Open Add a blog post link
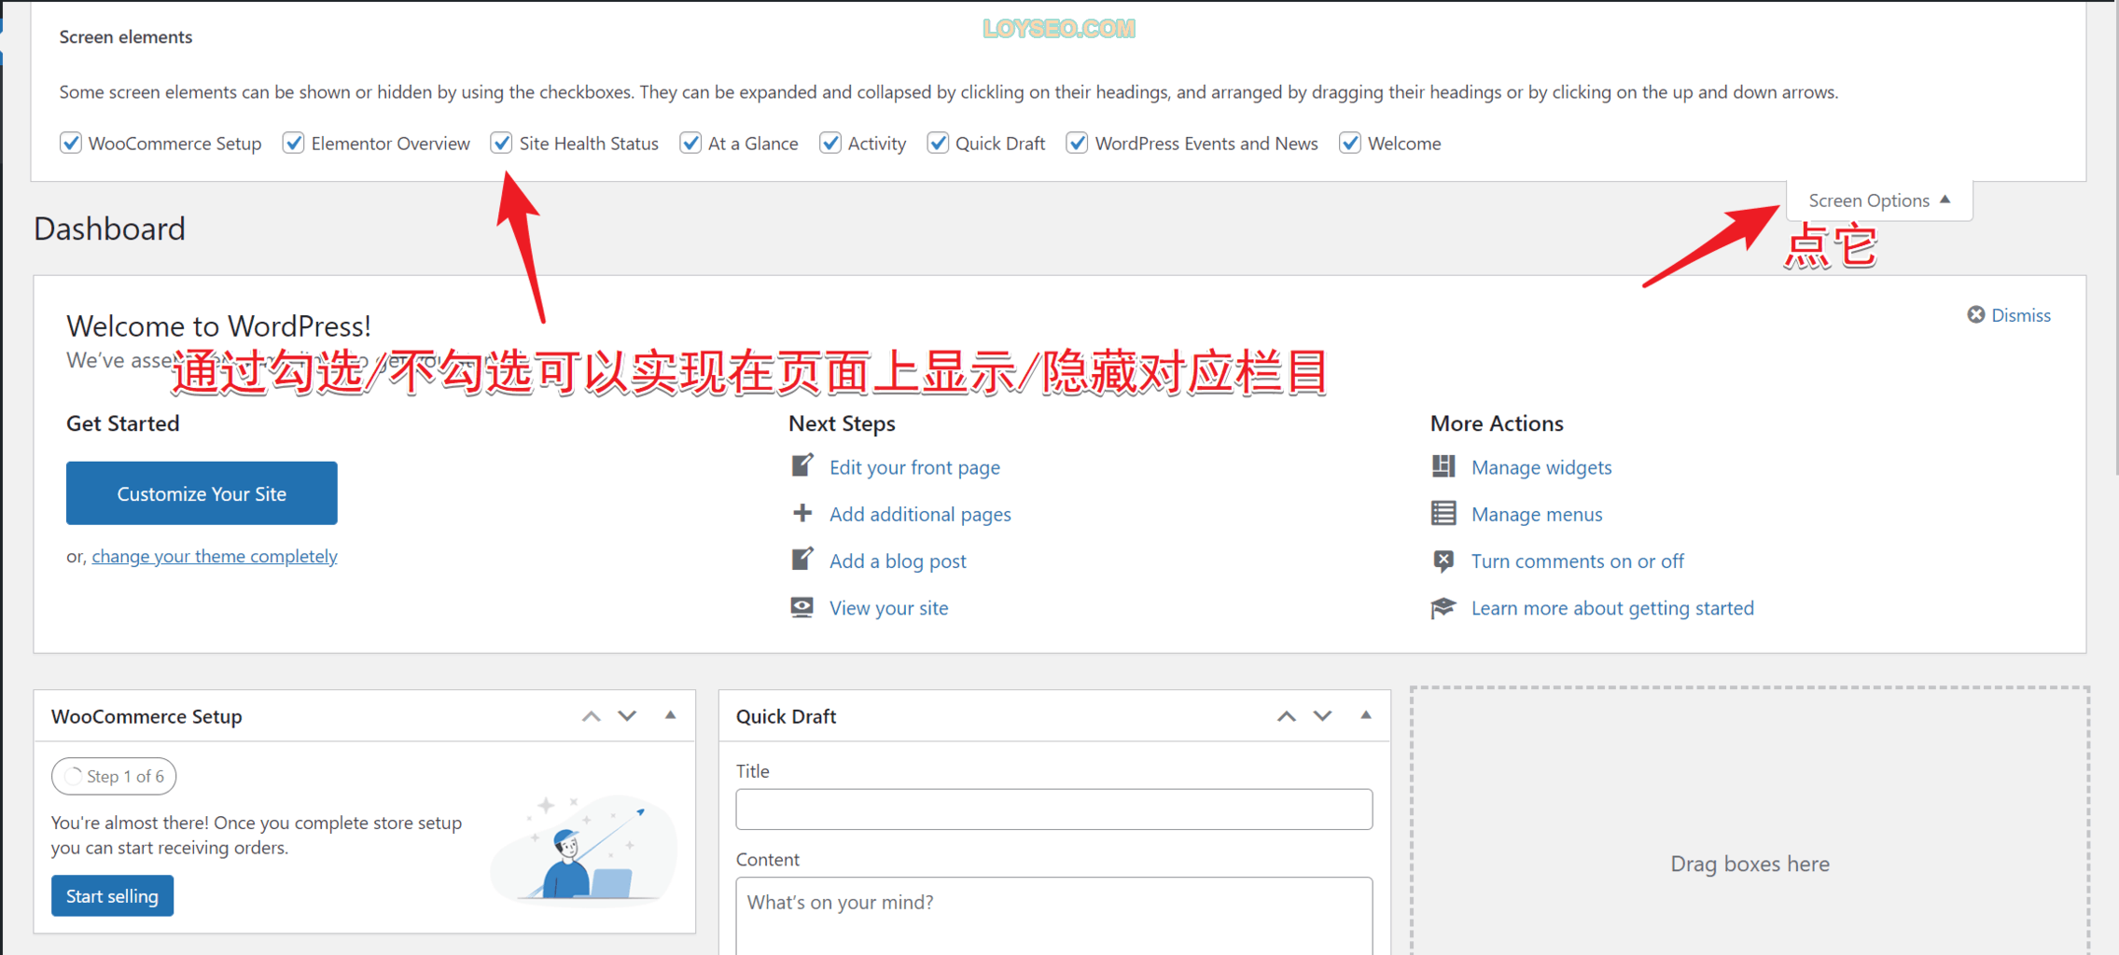The image size is (2119, 955). point(898,561)
